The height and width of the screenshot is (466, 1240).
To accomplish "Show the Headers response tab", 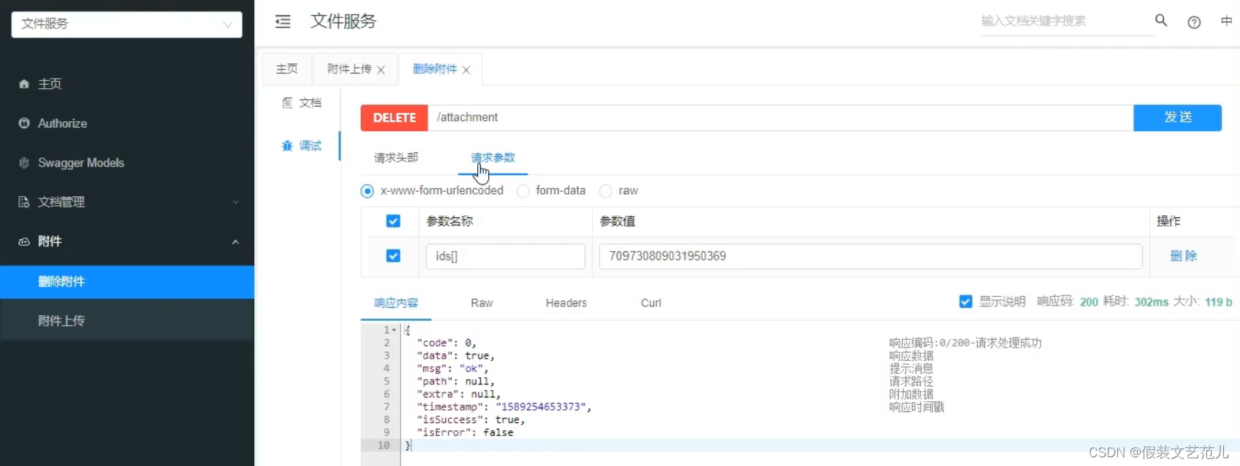I will coord(566,303).
